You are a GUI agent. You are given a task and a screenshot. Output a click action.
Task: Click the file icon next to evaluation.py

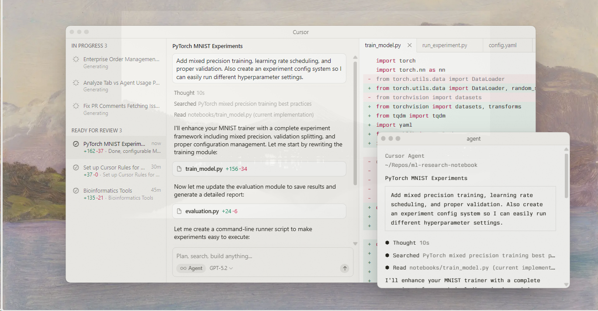[179, 211]
